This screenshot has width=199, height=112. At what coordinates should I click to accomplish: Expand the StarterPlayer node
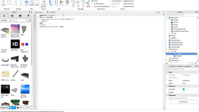click(x=167, y=61)
